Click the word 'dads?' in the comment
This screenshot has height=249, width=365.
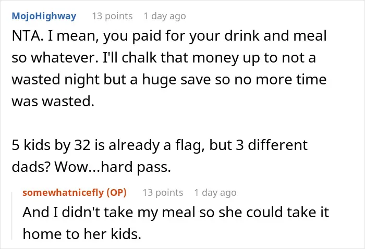[31, 167]
